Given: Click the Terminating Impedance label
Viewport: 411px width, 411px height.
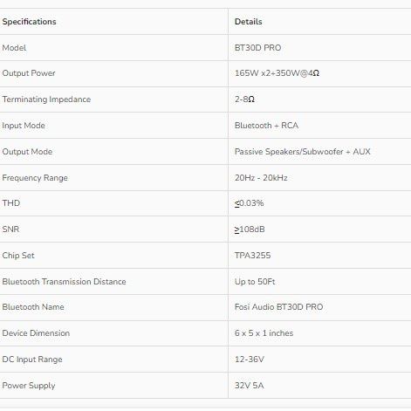Looking at the screenshot, I should (46, 99).
